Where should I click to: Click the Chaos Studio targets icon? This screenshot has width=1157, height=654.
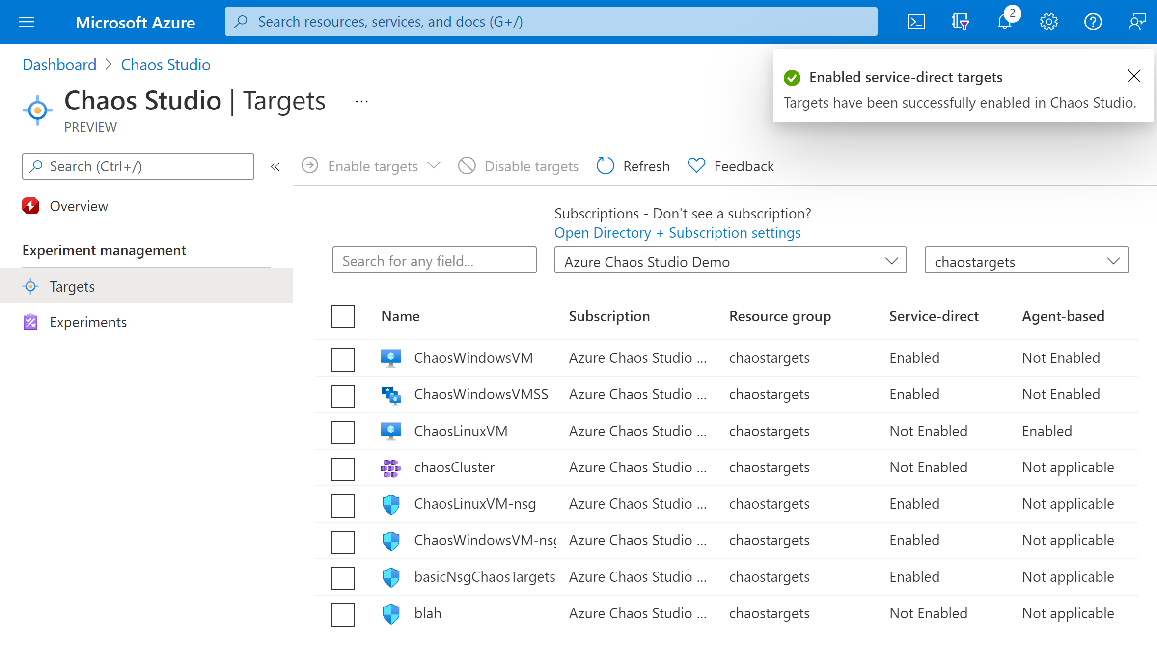(32, 286)
